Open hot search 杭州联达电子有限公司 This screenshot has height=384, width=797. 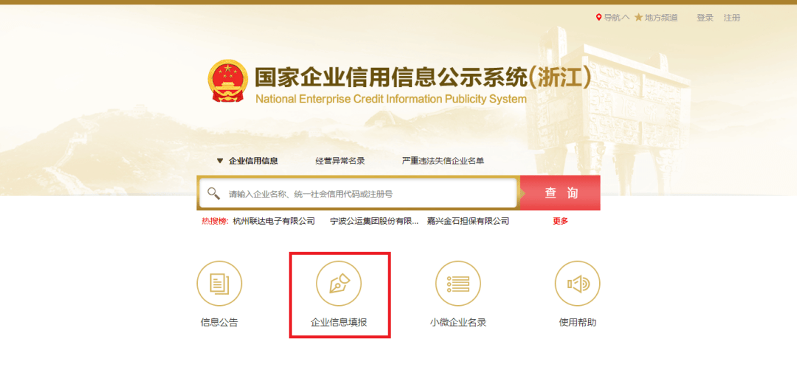274,221
